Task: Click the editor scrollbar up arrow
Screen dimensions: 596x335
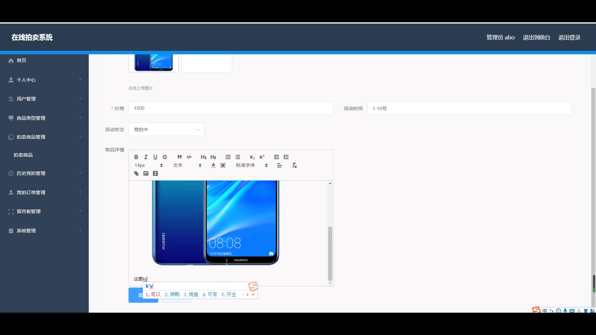Action: coord(330,183)
